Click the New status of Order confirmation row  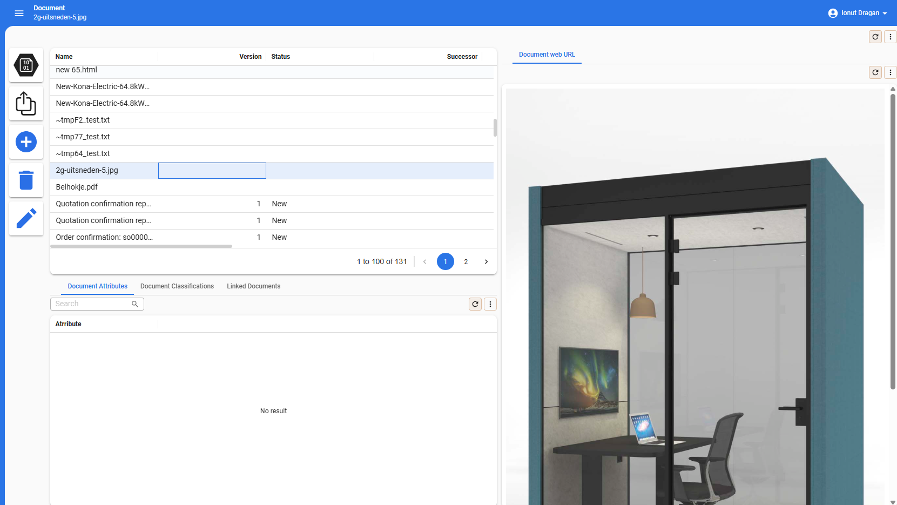[x=279, y=237]
